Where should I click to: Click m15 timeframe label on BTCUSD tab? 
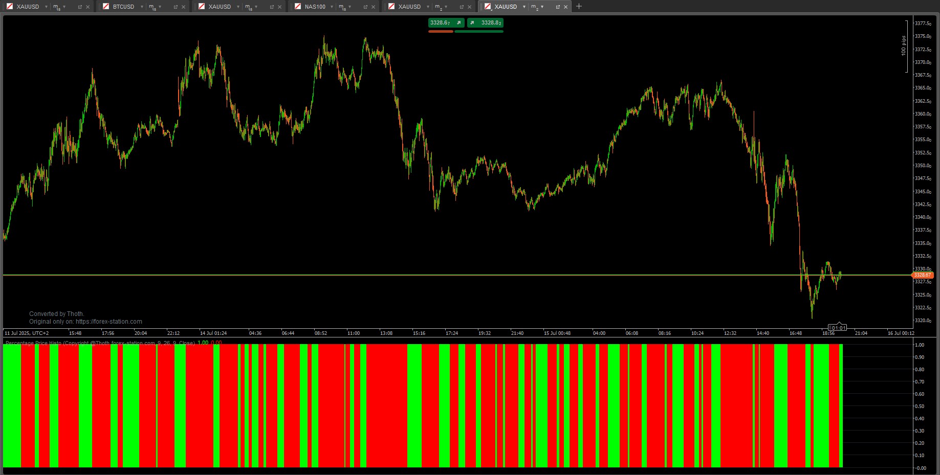click(152, 7)
